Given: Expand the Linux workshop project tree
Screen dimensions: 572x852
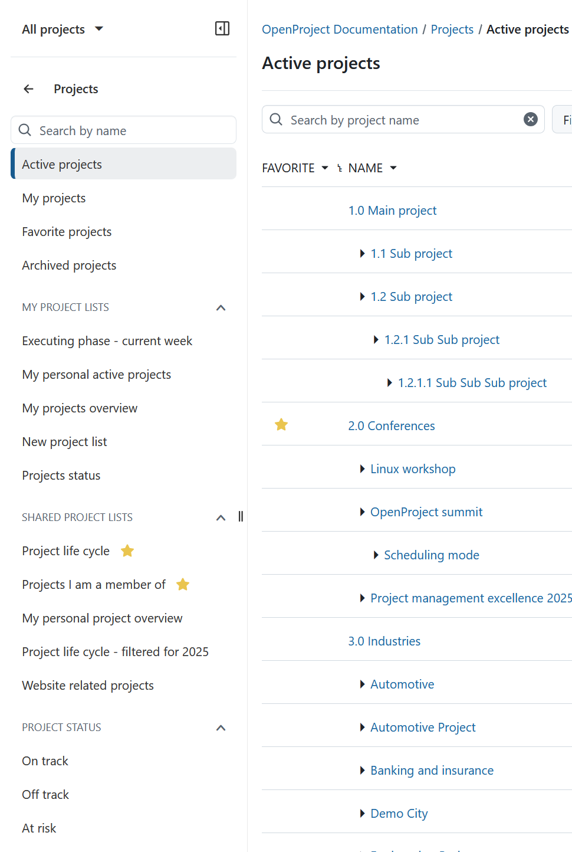Looking at the screenshot, I should (x=361, y=468).
